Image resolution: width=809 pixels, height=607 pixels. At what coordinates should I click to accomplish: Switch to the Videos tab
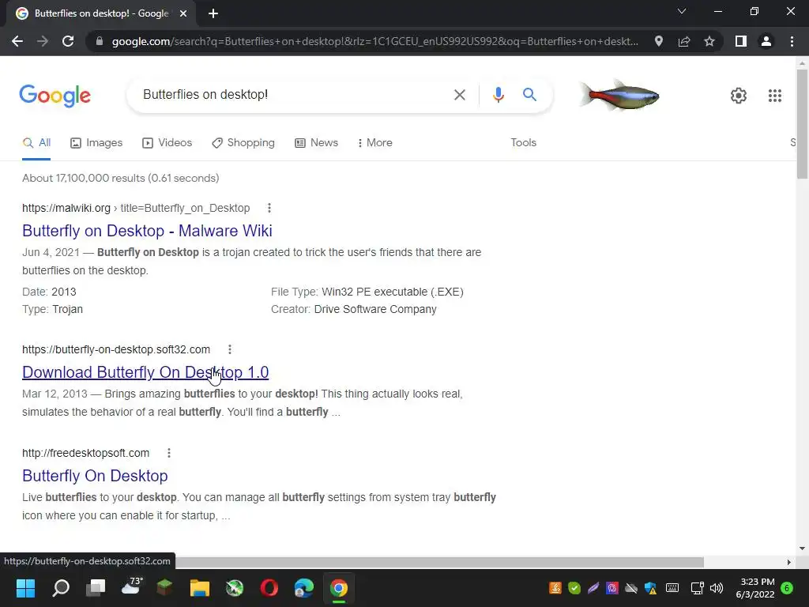click(x=167, y=143)
